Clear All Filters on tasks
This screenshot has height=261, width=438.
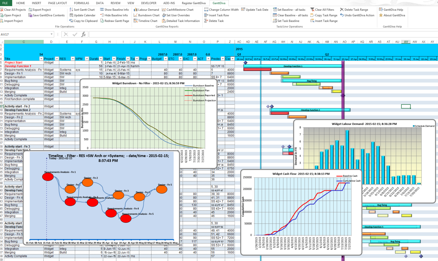coord(323,9)
